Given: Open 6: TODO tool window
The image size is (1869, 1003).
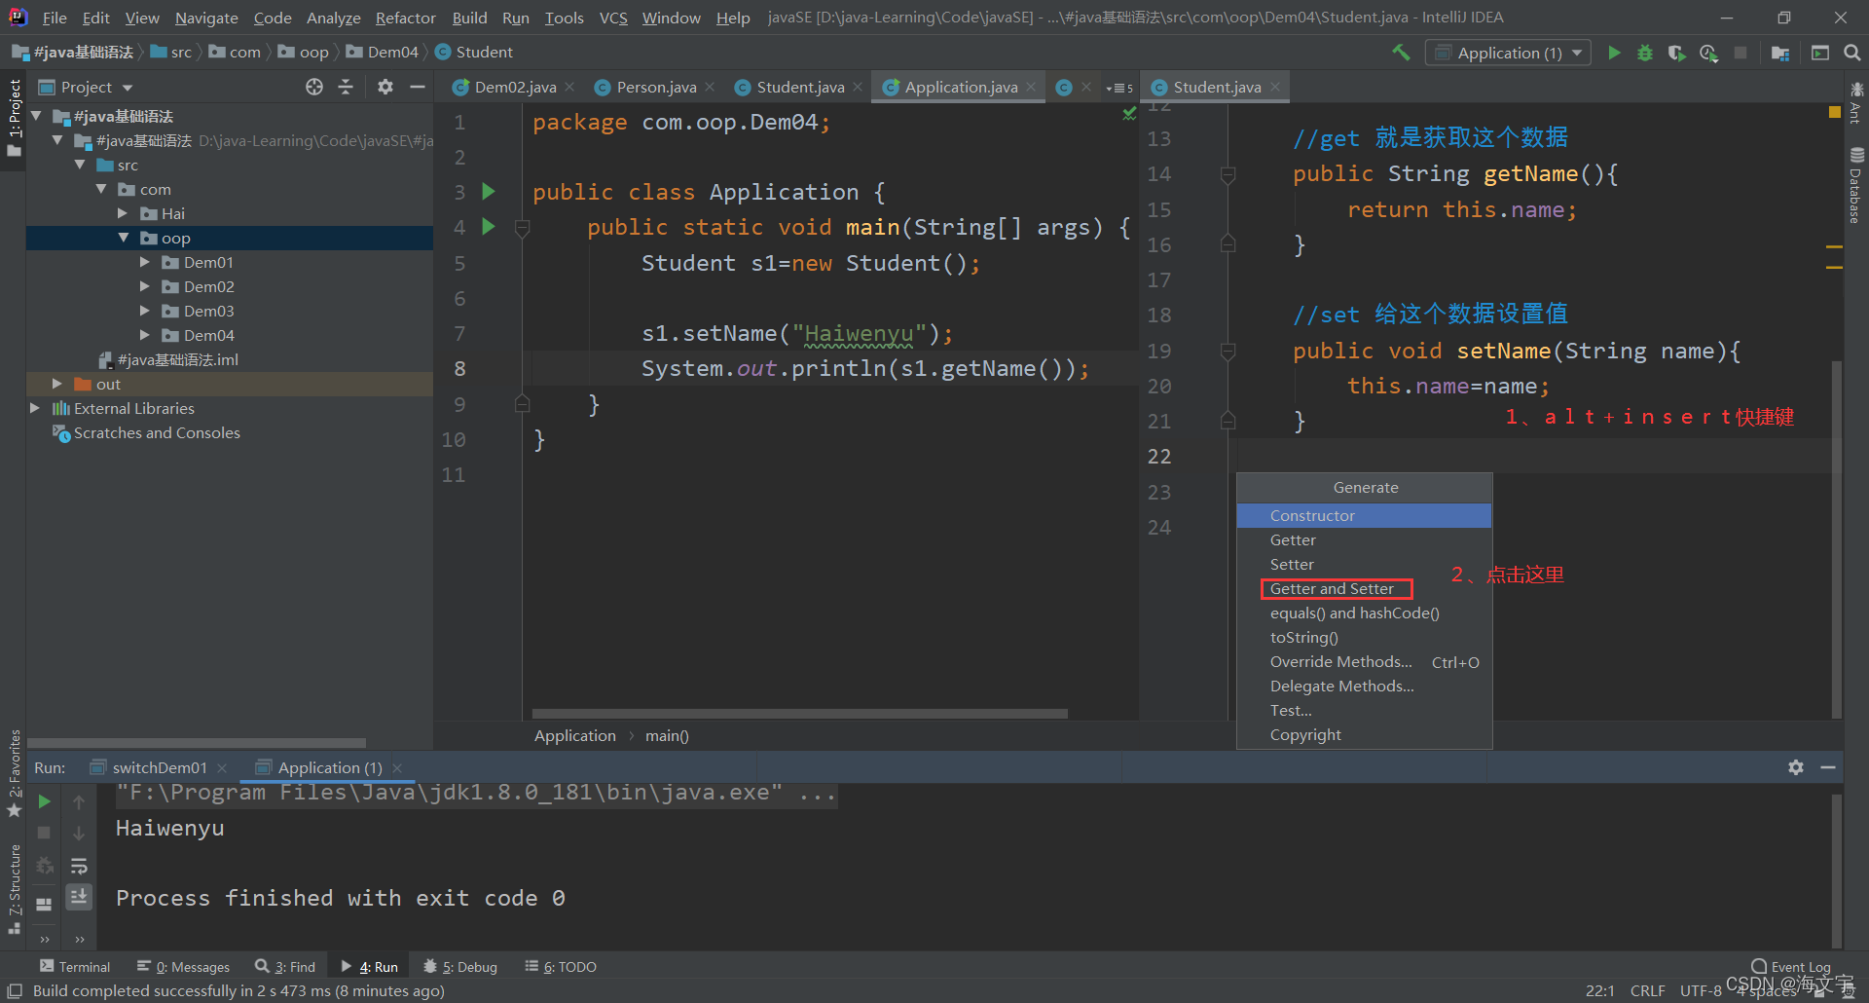Looking at the screenshot, I should (x=561, y=967).
